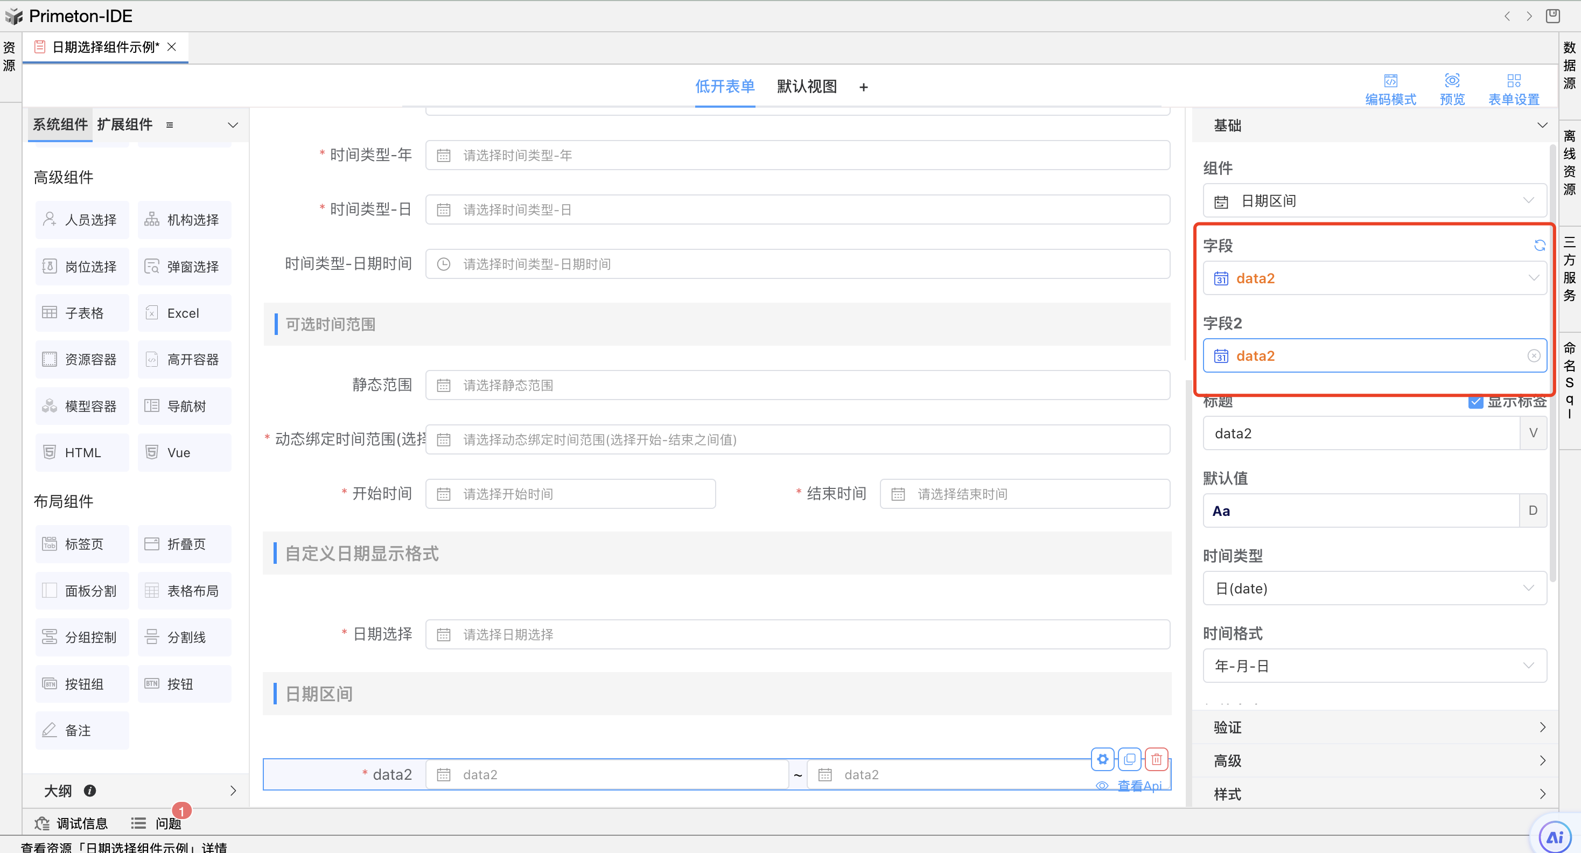Click the 默认值 input field
Viewport: 1581px width, 853px height.
coord(1360,511)
